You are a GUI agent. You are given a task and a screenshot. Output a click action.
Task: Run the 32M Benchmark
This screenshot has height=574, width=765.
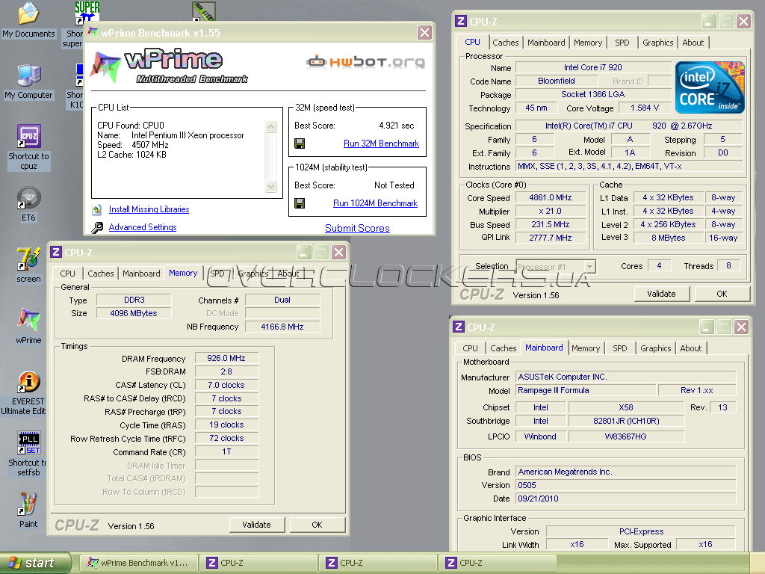pyautogui.click(x=381, y=143)
